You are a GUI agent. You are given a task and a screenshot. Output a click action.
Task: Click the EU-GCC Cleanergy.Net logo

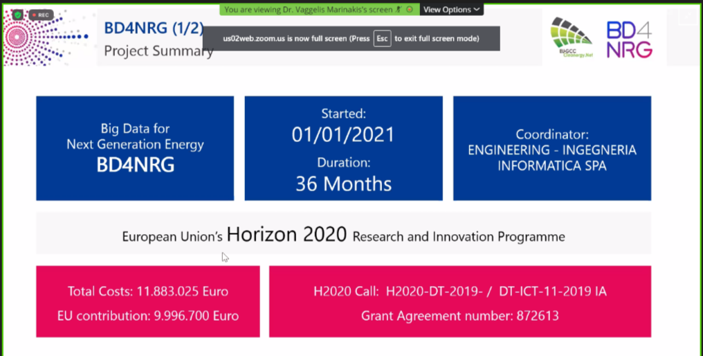[x=572, y=37]
